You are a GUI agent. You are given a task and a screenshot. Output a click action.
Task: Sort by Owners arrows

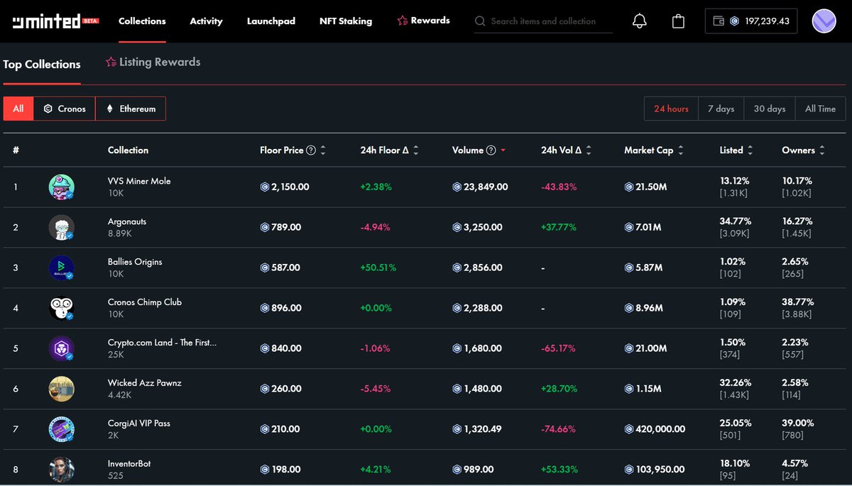coord(822,150)
